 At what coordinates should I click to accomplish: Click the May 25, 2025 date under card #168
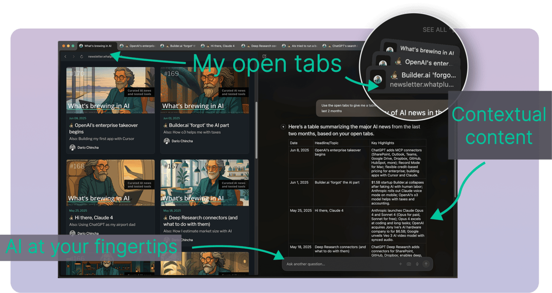(78, 210)
